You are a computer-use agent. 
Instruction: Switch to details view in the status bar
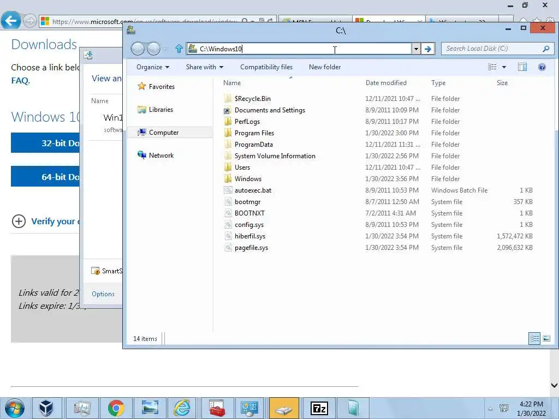click(x=534, y=338)
